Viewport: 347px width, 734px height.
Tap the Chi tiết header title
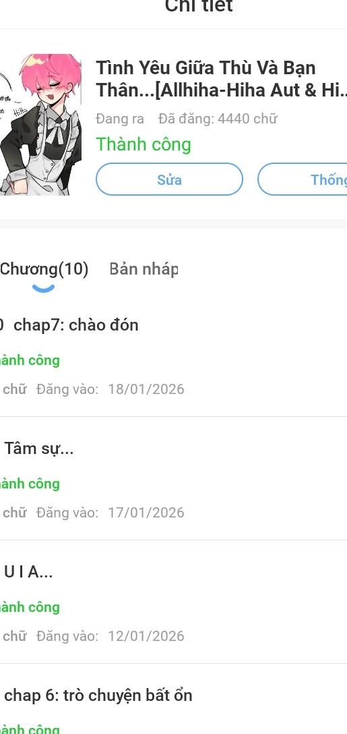tap(199, 6)
